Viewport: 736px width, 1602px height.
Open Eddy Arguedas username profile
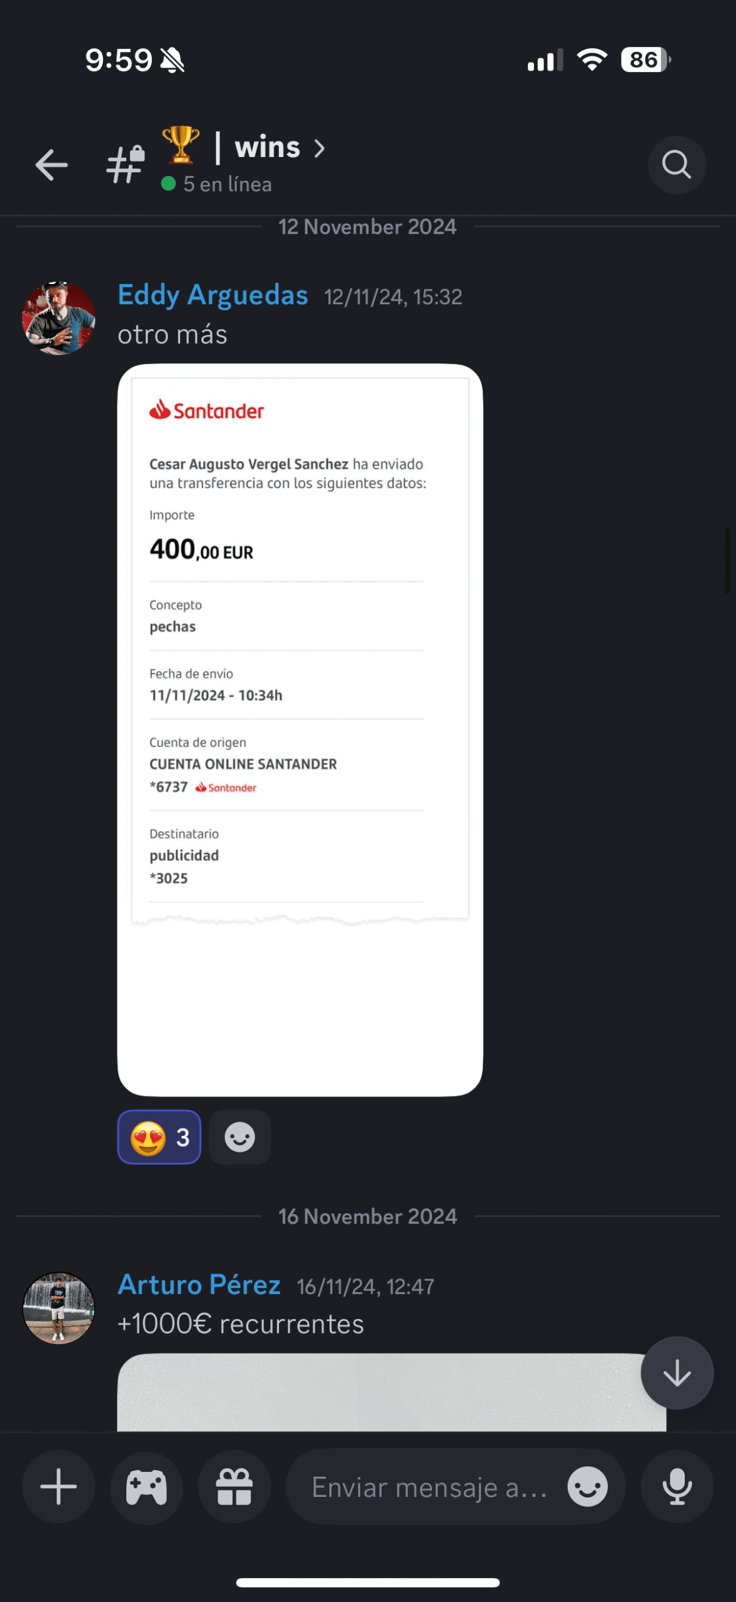pyautogui.click(x=213, y=295)
